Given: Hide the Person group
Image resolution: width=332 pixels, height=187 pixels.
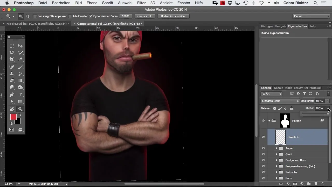Looking at the screenshot, I should [x=263, y=121].
